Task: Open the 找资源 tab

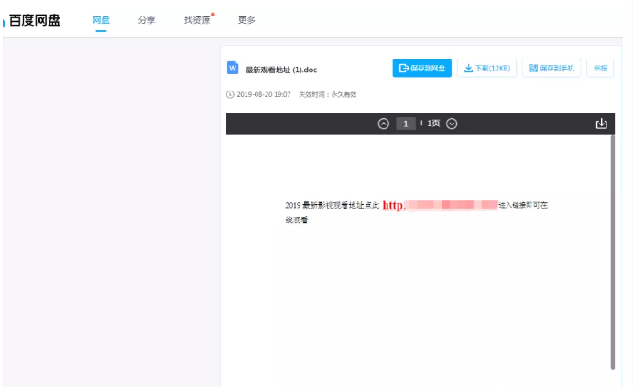Action: coord(197,20)
